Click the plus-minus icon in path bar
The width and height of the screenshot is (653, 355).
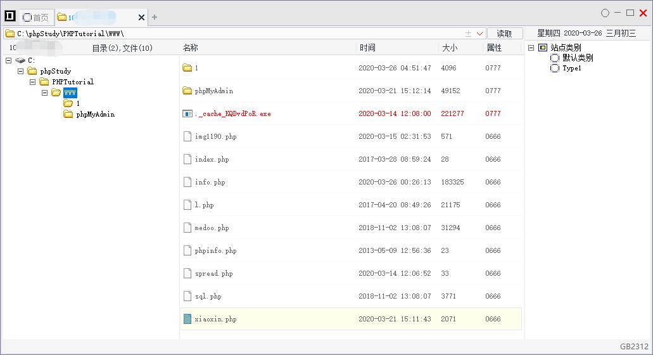tap(468, 34)
